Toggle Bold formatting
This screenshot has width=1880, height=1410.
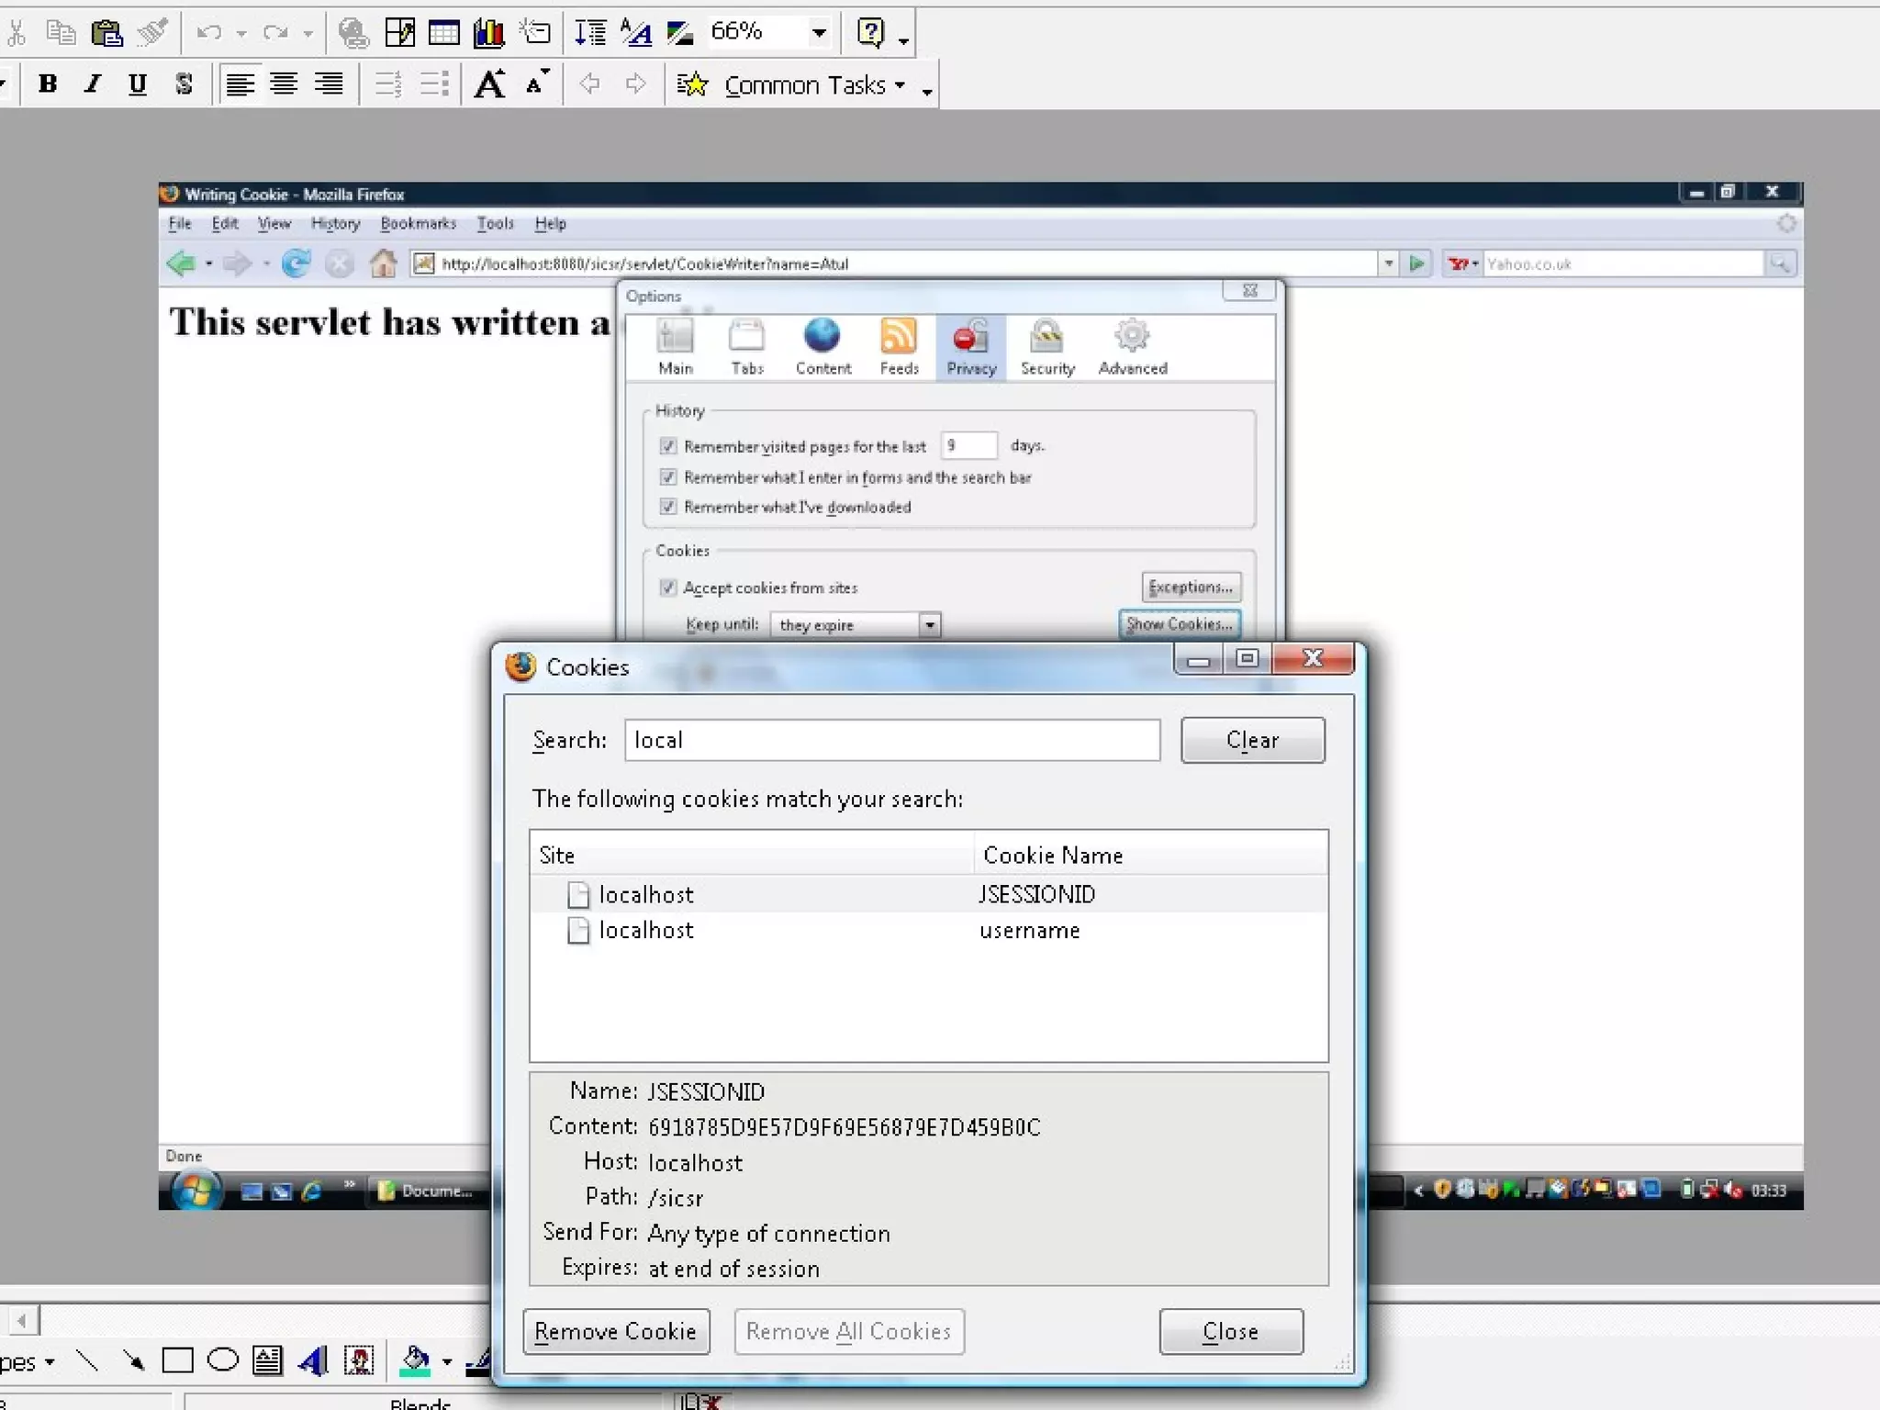[x=48, y=84]
